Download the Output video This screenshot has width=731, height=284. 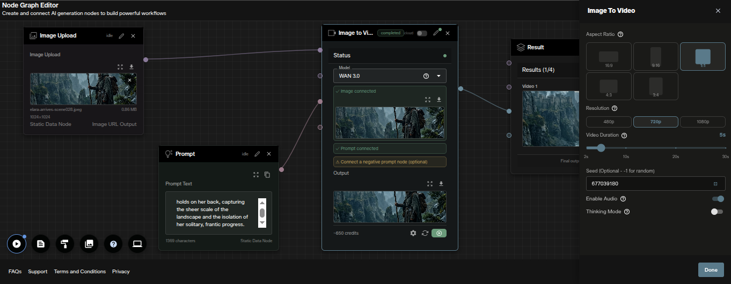point(441,184)
